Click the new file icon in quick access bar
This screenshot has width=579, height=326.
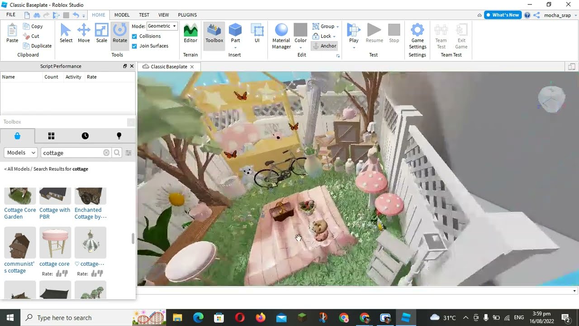28,15
